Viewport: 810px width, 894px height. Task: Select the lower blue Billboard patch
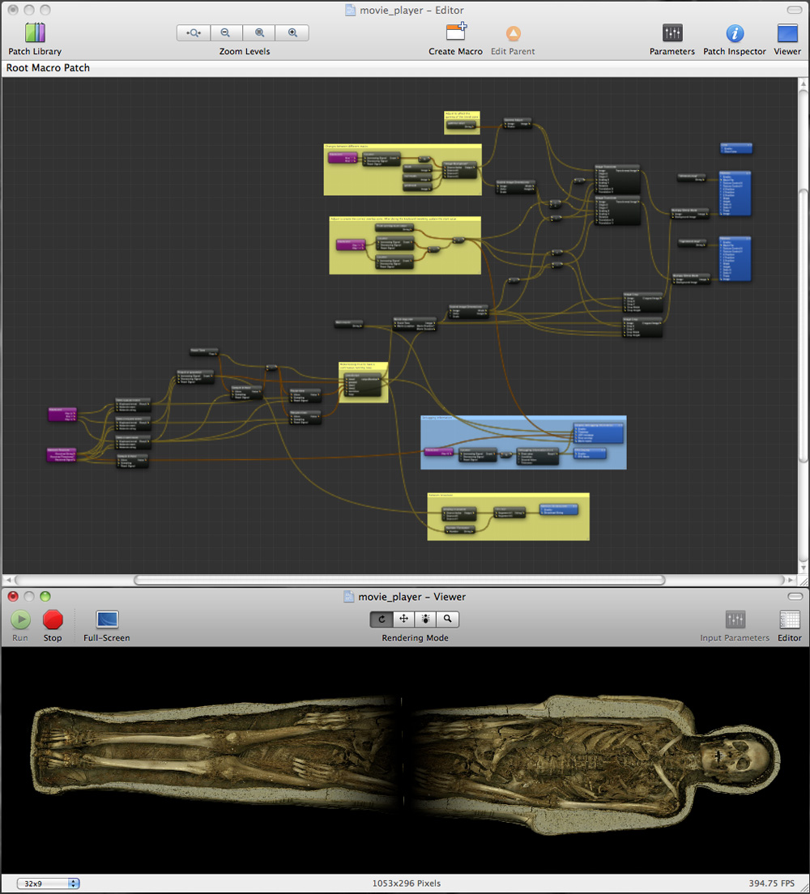[x=735, y=258]
